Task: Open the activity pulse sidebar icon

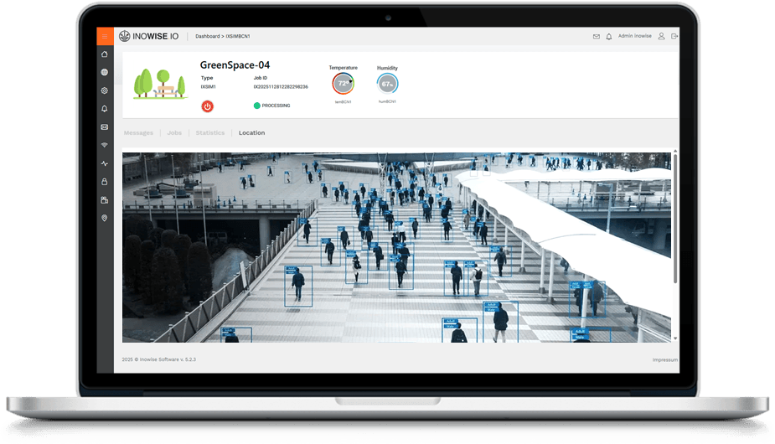Action: pyautogui.click(x=105, y=163)
